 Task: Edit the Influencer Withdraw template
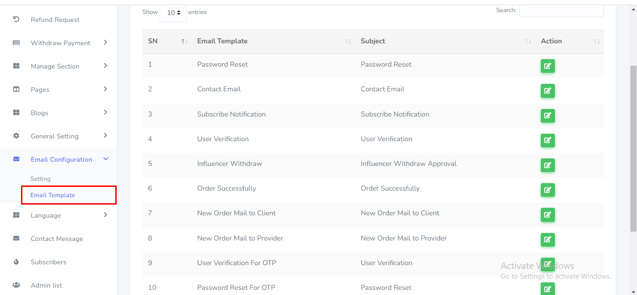[x=547, y=165]
